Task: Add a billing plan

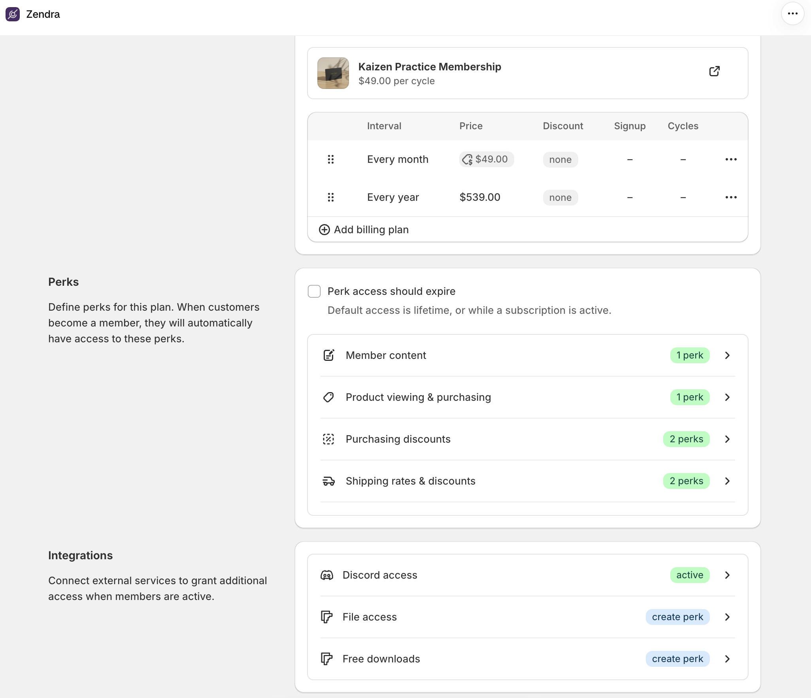Action: click(x=364, y=230)
